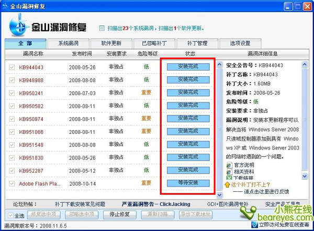Click the 修复选中项 button
Viewport: 314px width, 231px height.
point(44,215)
